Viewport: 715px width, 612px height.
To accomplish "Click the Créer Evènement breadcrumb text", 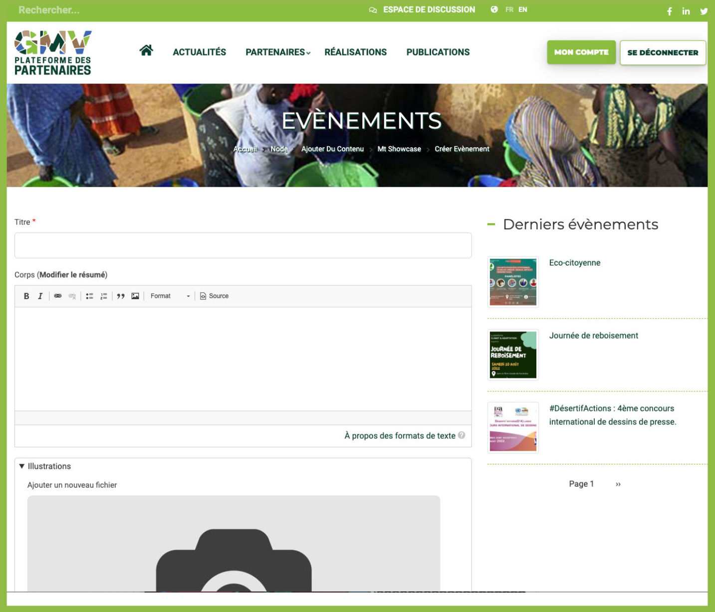I will (462, 149).
